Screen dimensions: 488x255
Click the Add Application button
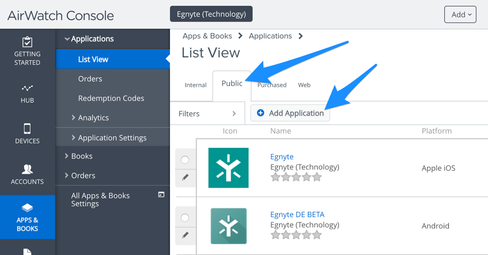pyautogui.click(x=290, y=113)
